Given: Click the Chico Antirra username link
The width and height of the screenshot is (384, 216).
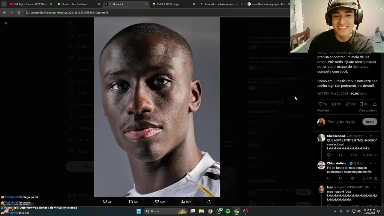Looking at the screenshot, I should [x=337, y=163].
